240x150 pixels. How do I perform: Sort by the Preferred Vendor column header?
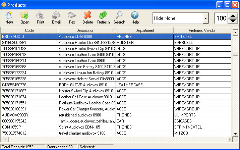(202, 30)
